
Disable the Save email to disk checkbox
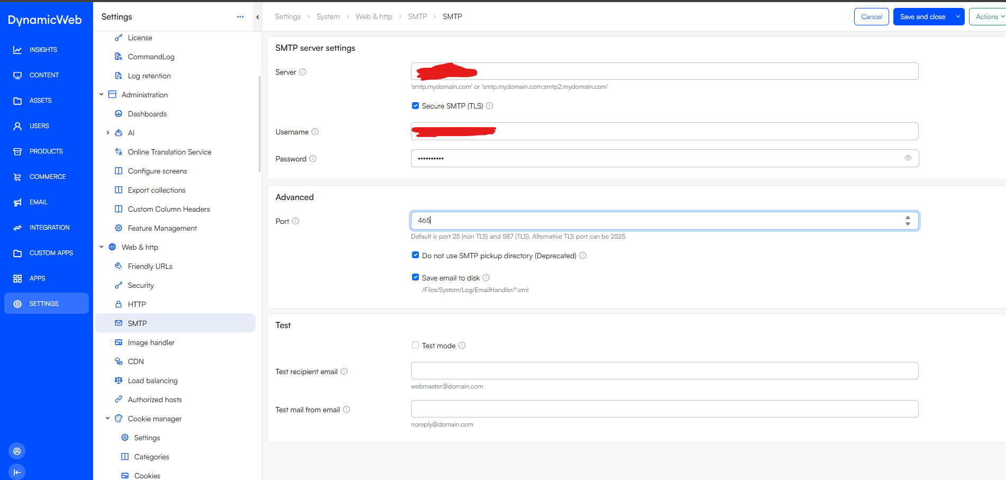[415, 277]
